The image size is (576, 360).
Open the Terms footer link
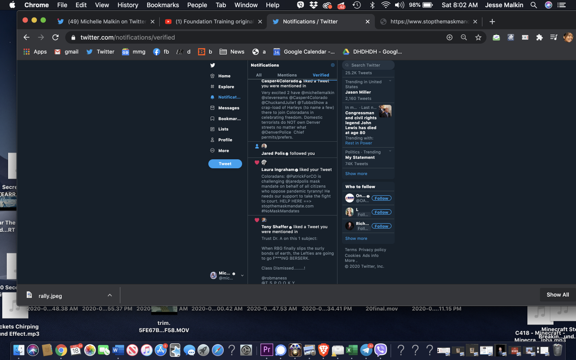351,250
